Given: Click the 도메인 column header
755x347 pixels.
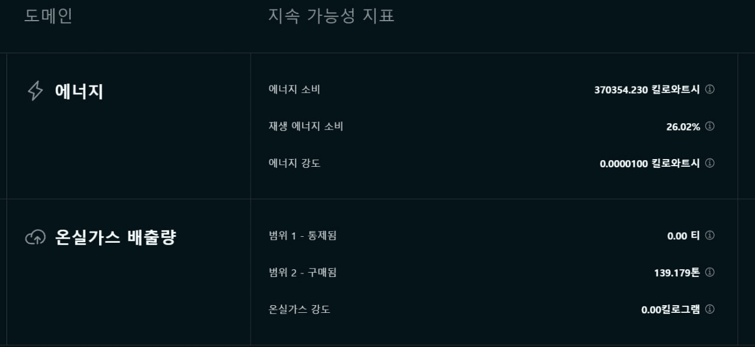Looking at the screenshot, I should [x=48, y=16].
